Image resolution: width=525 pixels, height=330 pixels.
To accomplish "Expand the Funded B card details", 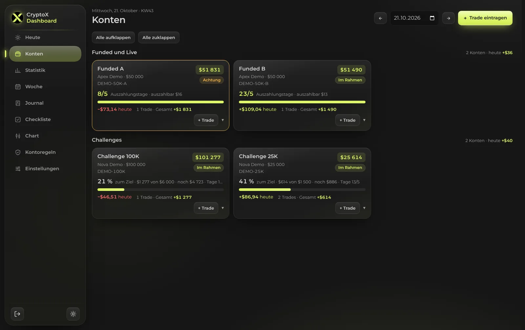I will [x=364, y=120].
